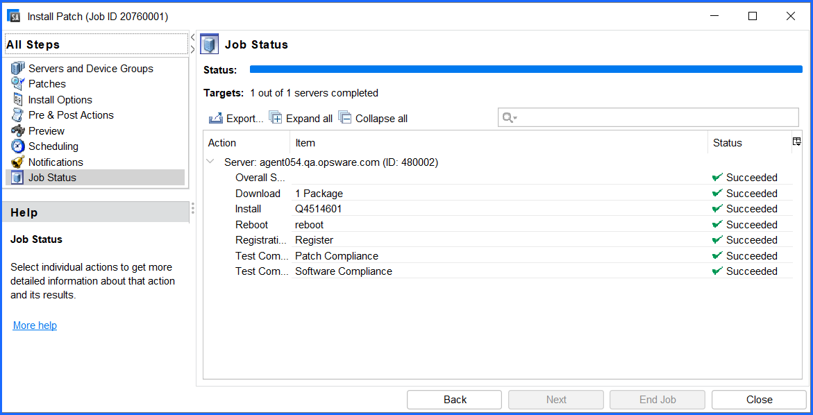The width and height of the screenshot is (813, 415).
Task: Expand all rows using Expand all
Action: click(x=301, y=119)
